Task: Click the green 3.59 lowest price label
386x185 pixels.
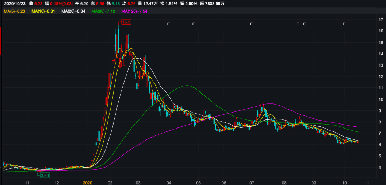Action: [45, 175]
